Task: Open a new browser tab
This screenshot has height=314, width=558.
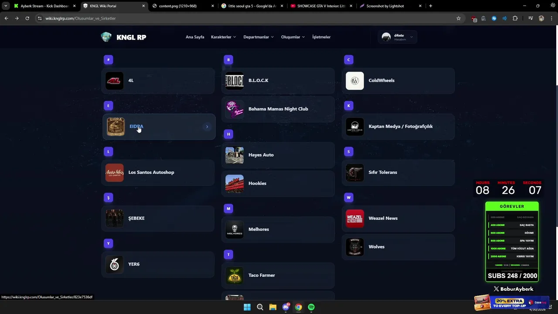Action: (431, 6)
